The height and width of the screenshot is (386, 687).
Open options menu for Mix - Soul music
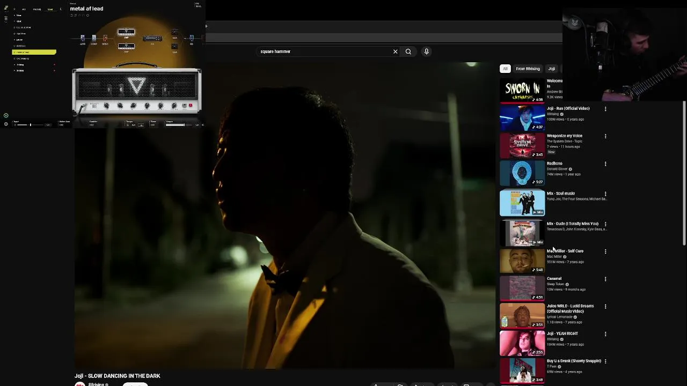pyautogui.click(x=605, y=194)
